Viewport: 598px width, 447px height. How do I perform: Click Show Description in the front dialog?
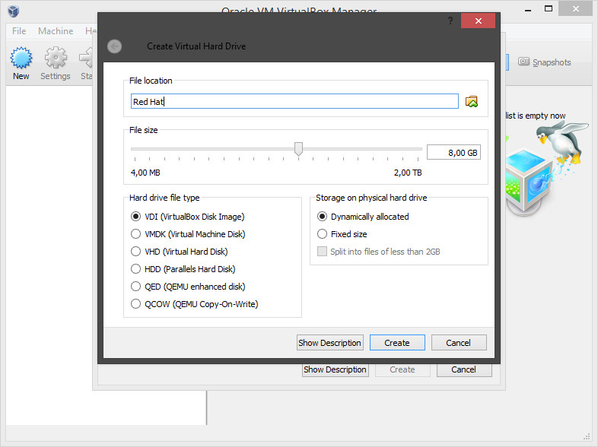click(330, 343)
